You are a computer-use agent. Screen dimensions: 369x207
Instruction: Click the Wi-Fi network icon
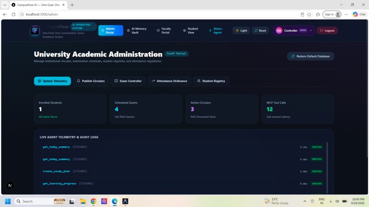[331, 202]
